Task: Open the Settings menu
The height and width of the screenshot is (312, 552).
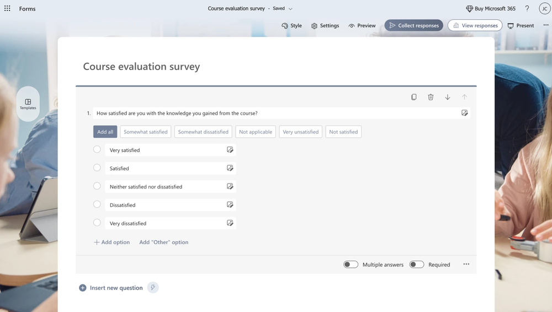Action: pos(325,25)
